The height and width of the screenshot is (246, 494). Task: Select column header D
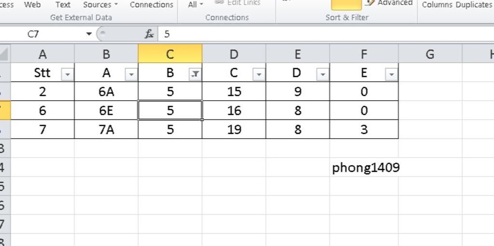click(234, 54)
